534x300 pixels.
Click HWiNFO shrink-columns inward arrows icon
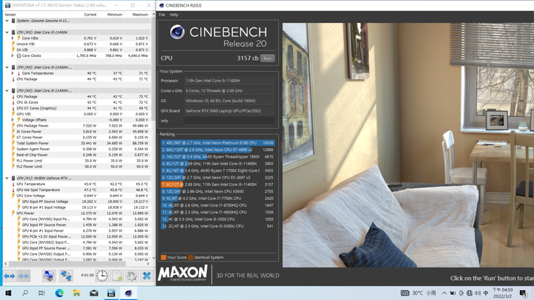pyautogui.click(x=24, y=276)
